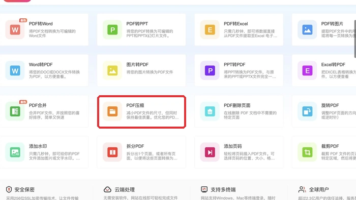Click the PDF转Excel orange E icon
Viewport: 356px width, 200px height.
pos(210,29)
